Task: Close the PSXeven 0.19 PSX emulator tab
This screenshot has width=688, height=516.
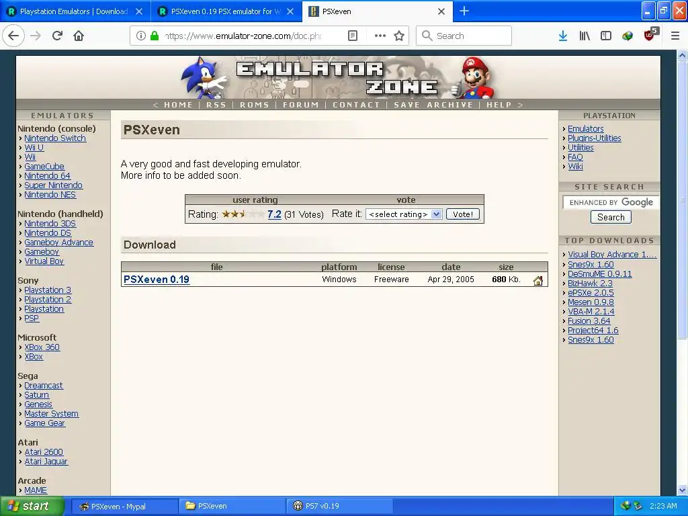Action: (x=290, y=11)
